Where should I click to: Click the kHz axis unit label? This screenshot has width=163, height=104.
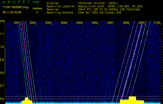pos(2,21)
